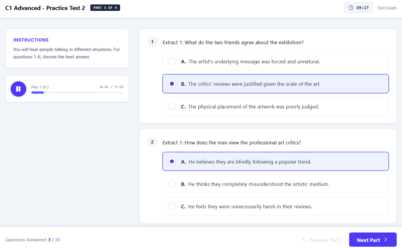Go to the Next Part
Image resolution: width=402 pixels, height=249 pixels.
tap(373, 240)
